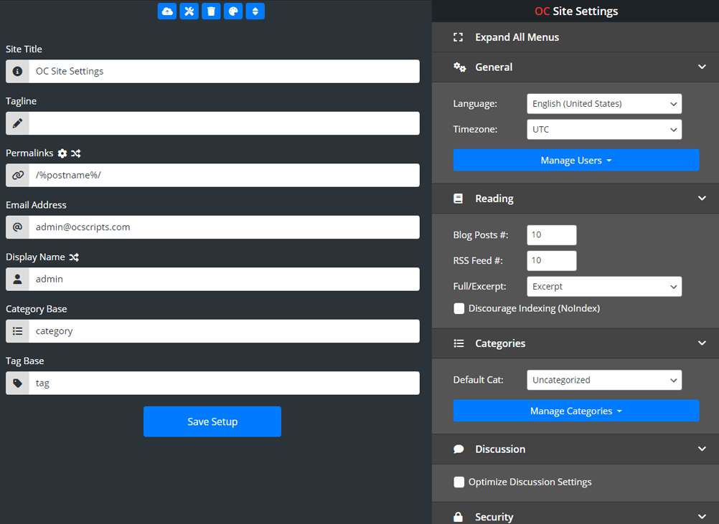Open the Full/Excerpt dropdown
719x524 pixels.
604,286
